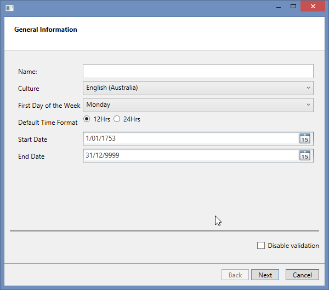This screenshot has height=290, width=329.
Task: Click the End Date text showing 31/12/9999
Action: [x=103, y=156]
